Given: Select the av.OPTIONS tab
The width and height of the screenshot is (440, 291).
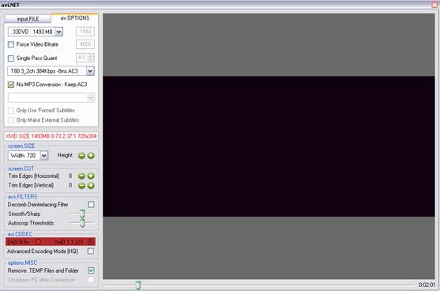Looking at the screenshot, I should point(75,18).
